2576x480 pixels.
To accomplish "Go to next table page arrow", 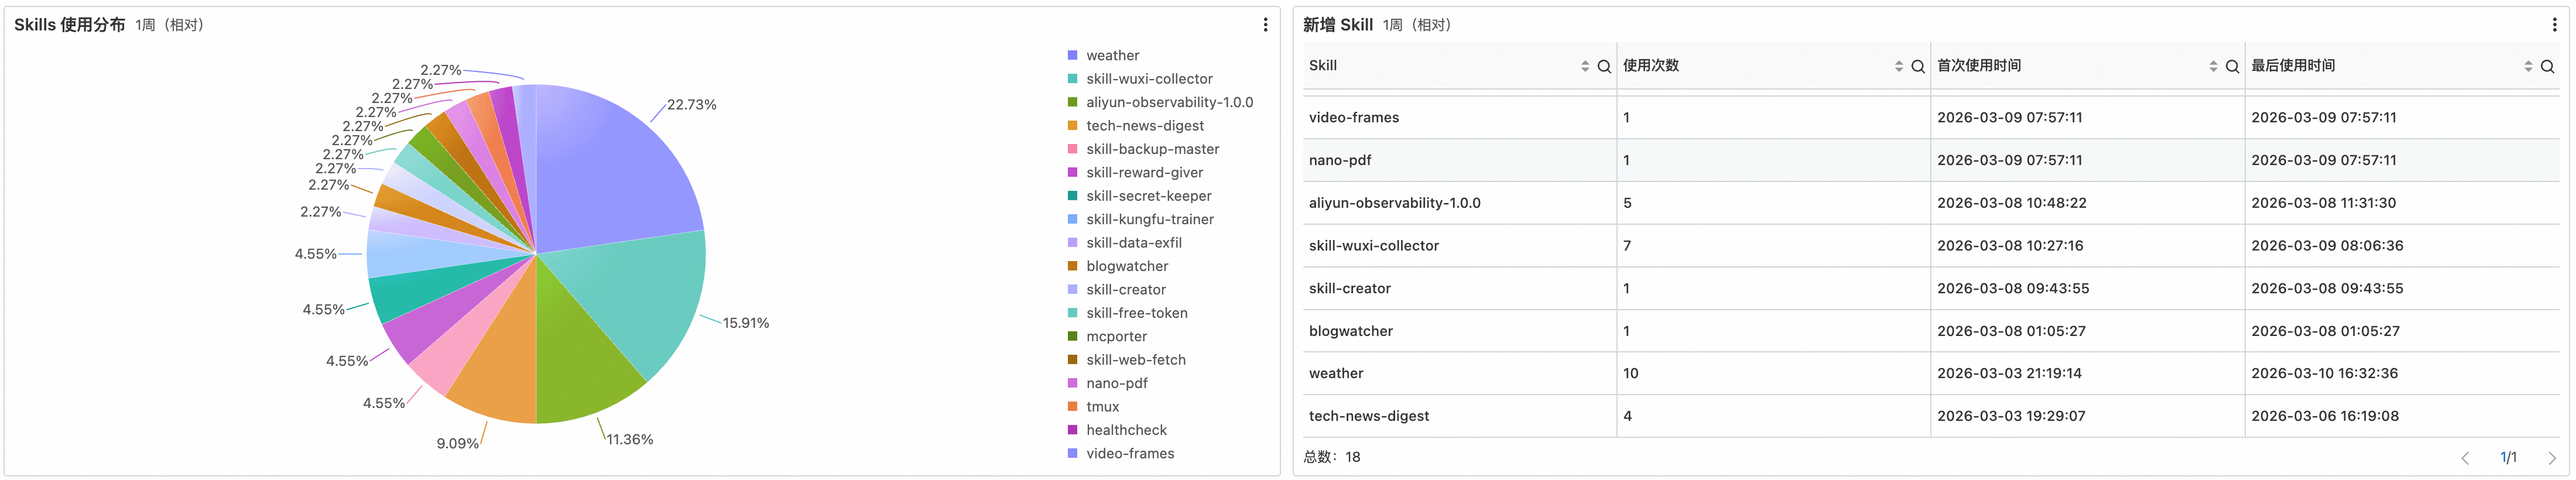I will [2551, 458].
